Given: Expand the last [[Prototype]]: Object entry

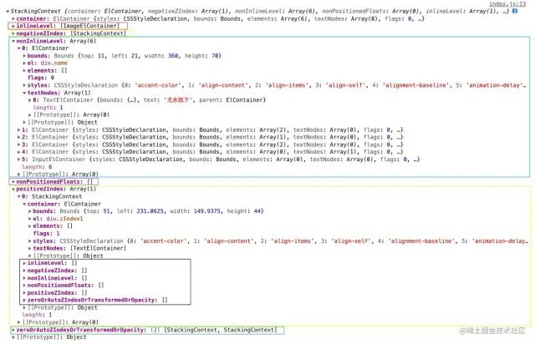Looking at the screenshot, I should tap(13, 337).
